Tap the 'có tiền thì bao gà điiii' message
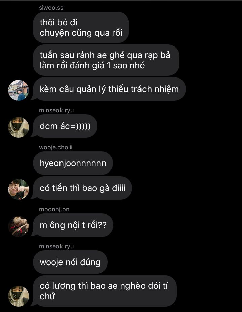The width and height of the screenshot is (242, 312). point(82,188)
